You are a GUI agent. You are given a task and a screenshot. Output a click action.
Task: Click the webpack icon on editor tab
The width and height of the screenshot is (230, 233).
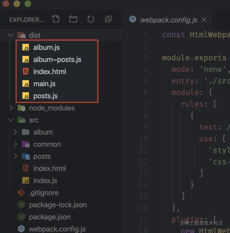133,19
